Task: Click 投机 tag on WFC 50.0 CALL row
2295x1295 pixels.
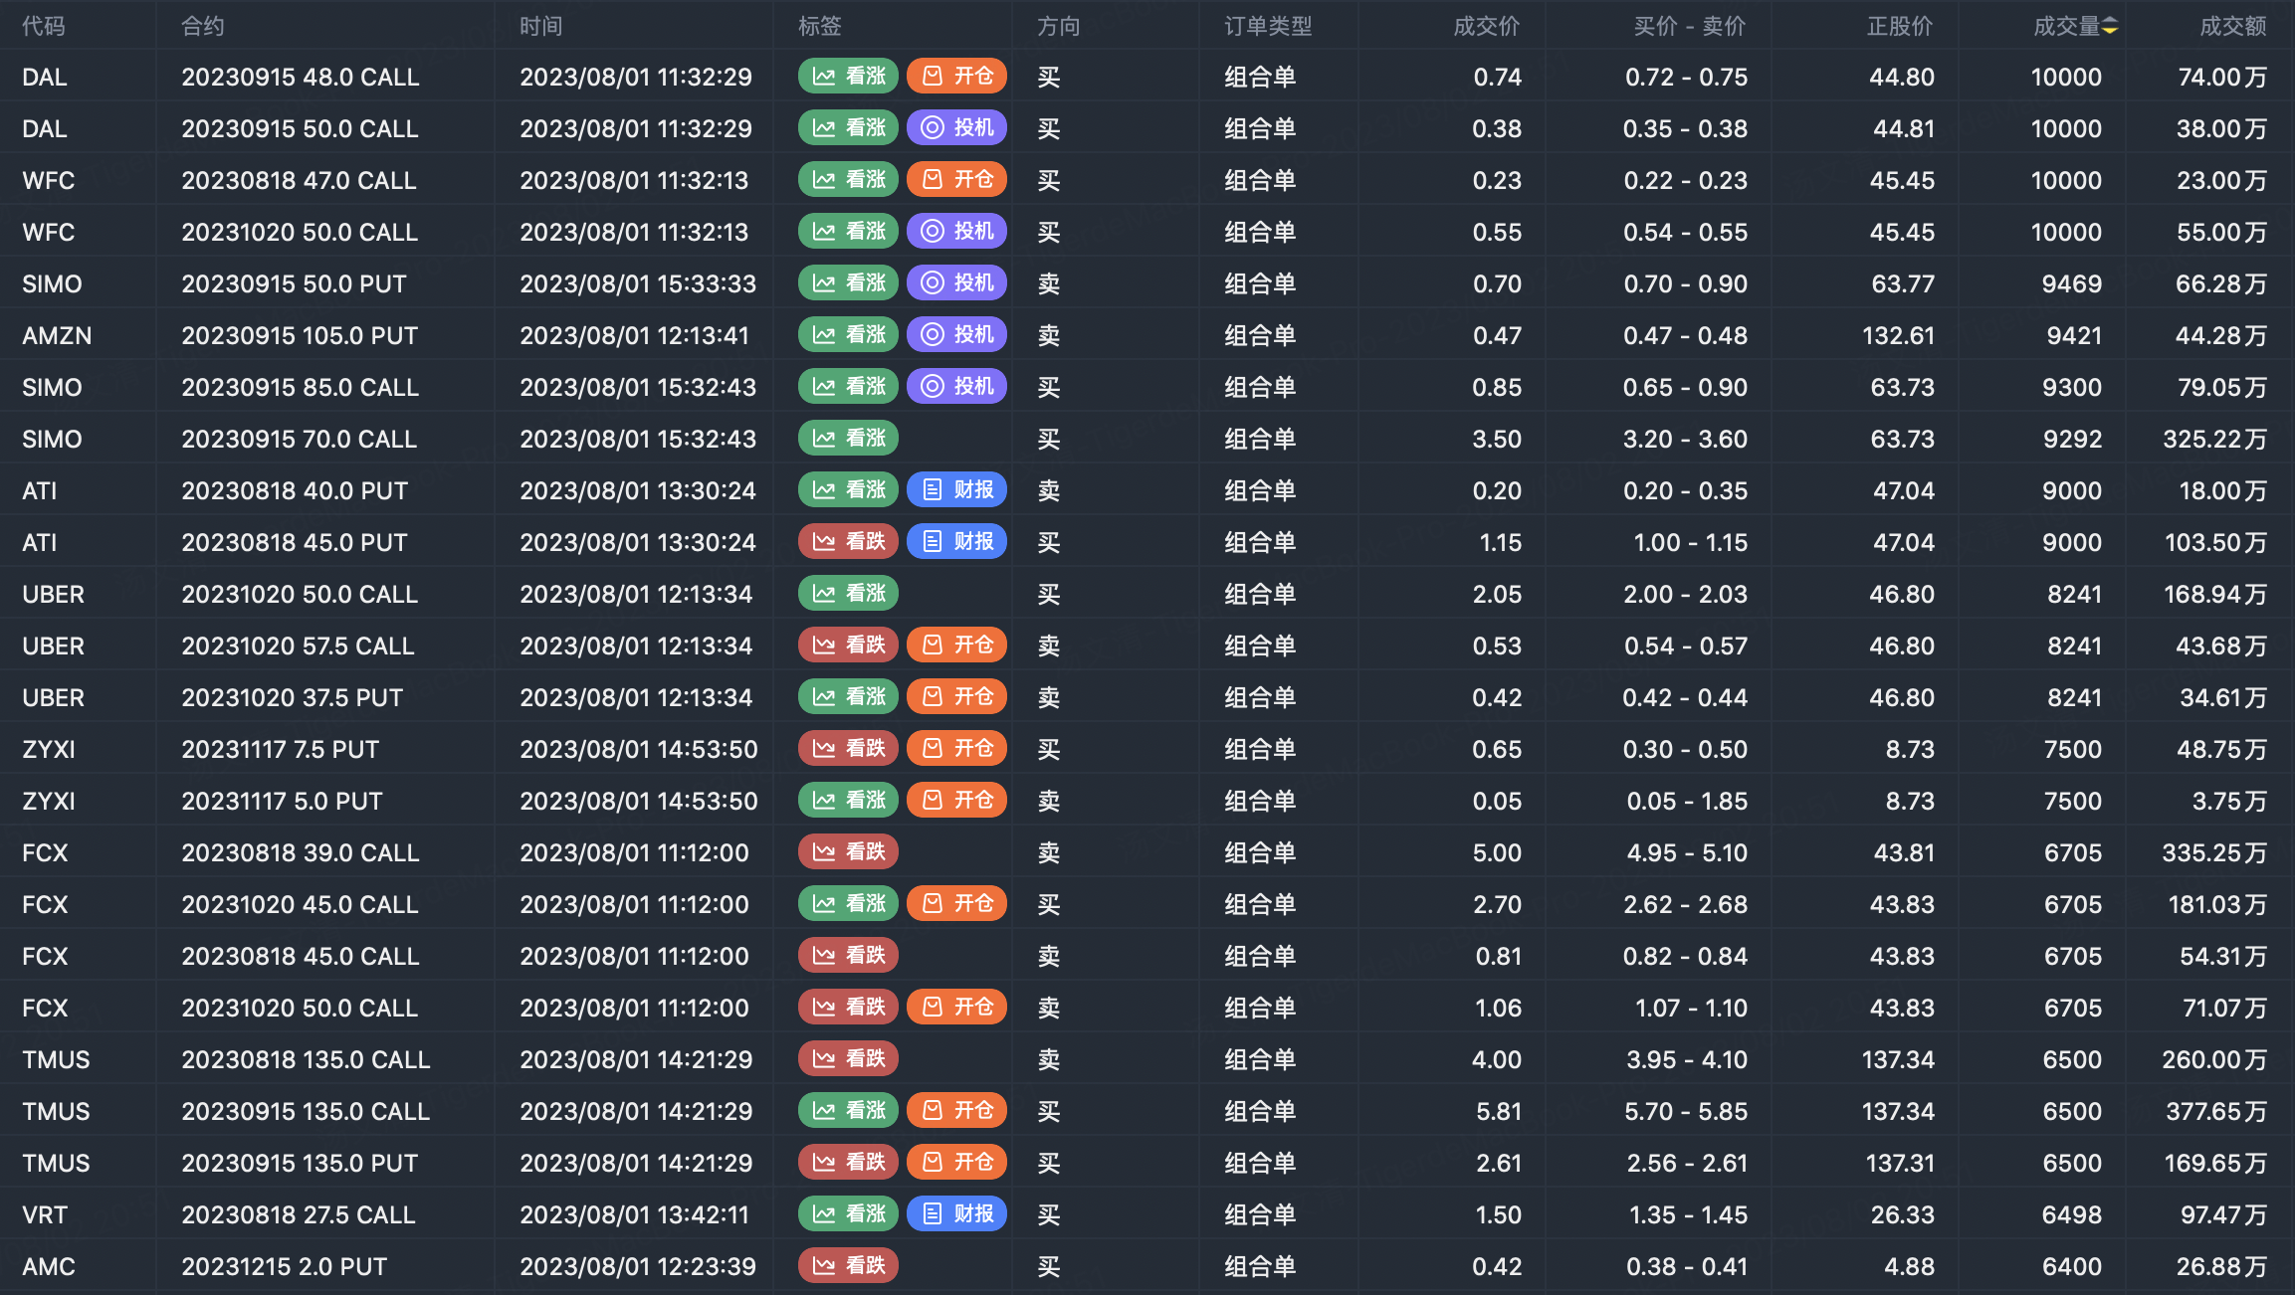Action: pos(956,232)
